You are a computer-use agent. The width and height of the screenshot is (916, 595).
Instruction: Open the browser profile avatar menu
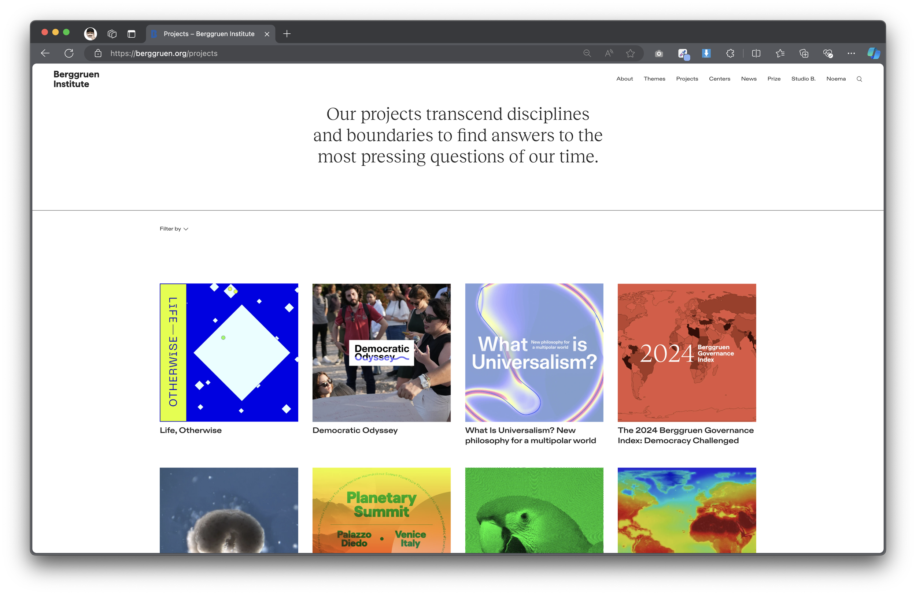point(91,34)
